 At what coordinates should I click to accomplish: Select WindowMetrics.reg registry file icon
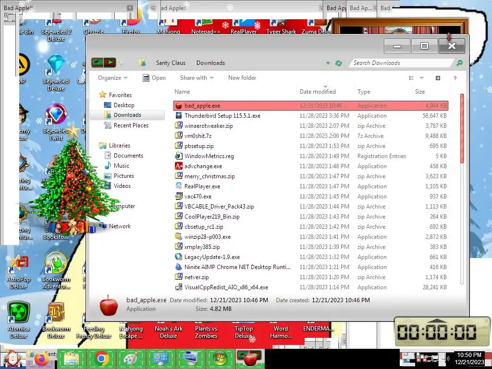tap(179, 156)
